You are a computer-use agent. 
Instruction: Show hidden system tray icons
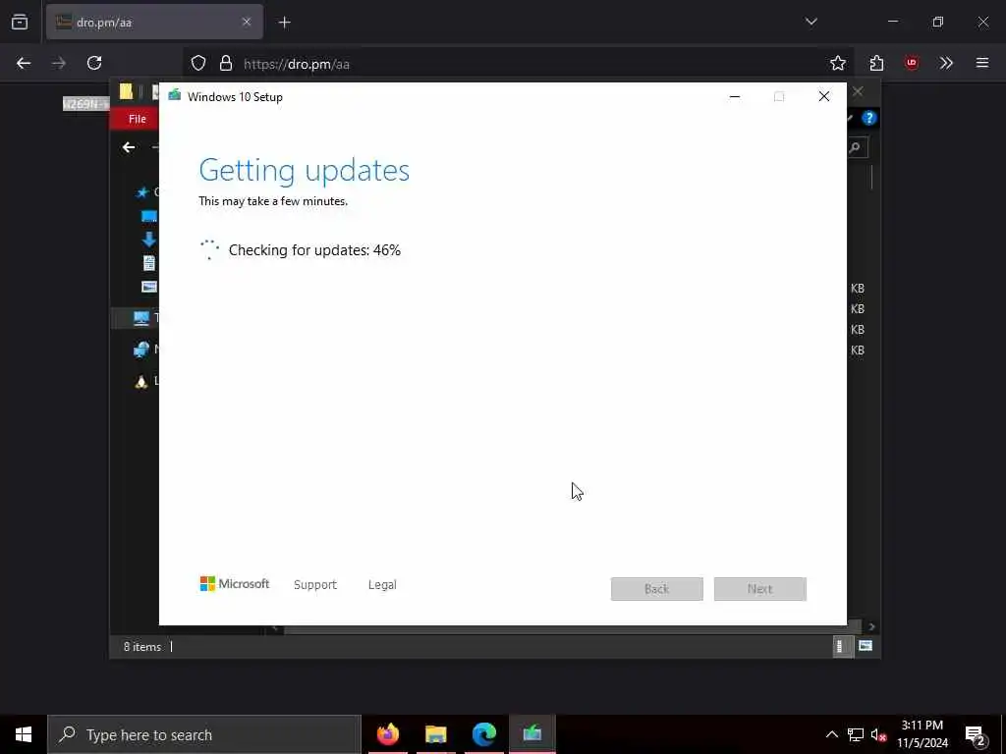pos(831,734)
